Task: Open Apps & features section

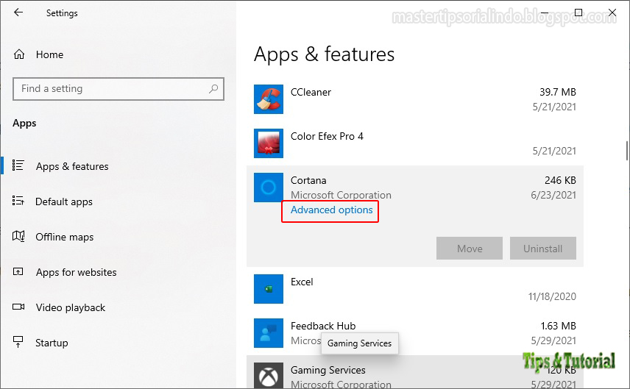Action: point(72,166)
